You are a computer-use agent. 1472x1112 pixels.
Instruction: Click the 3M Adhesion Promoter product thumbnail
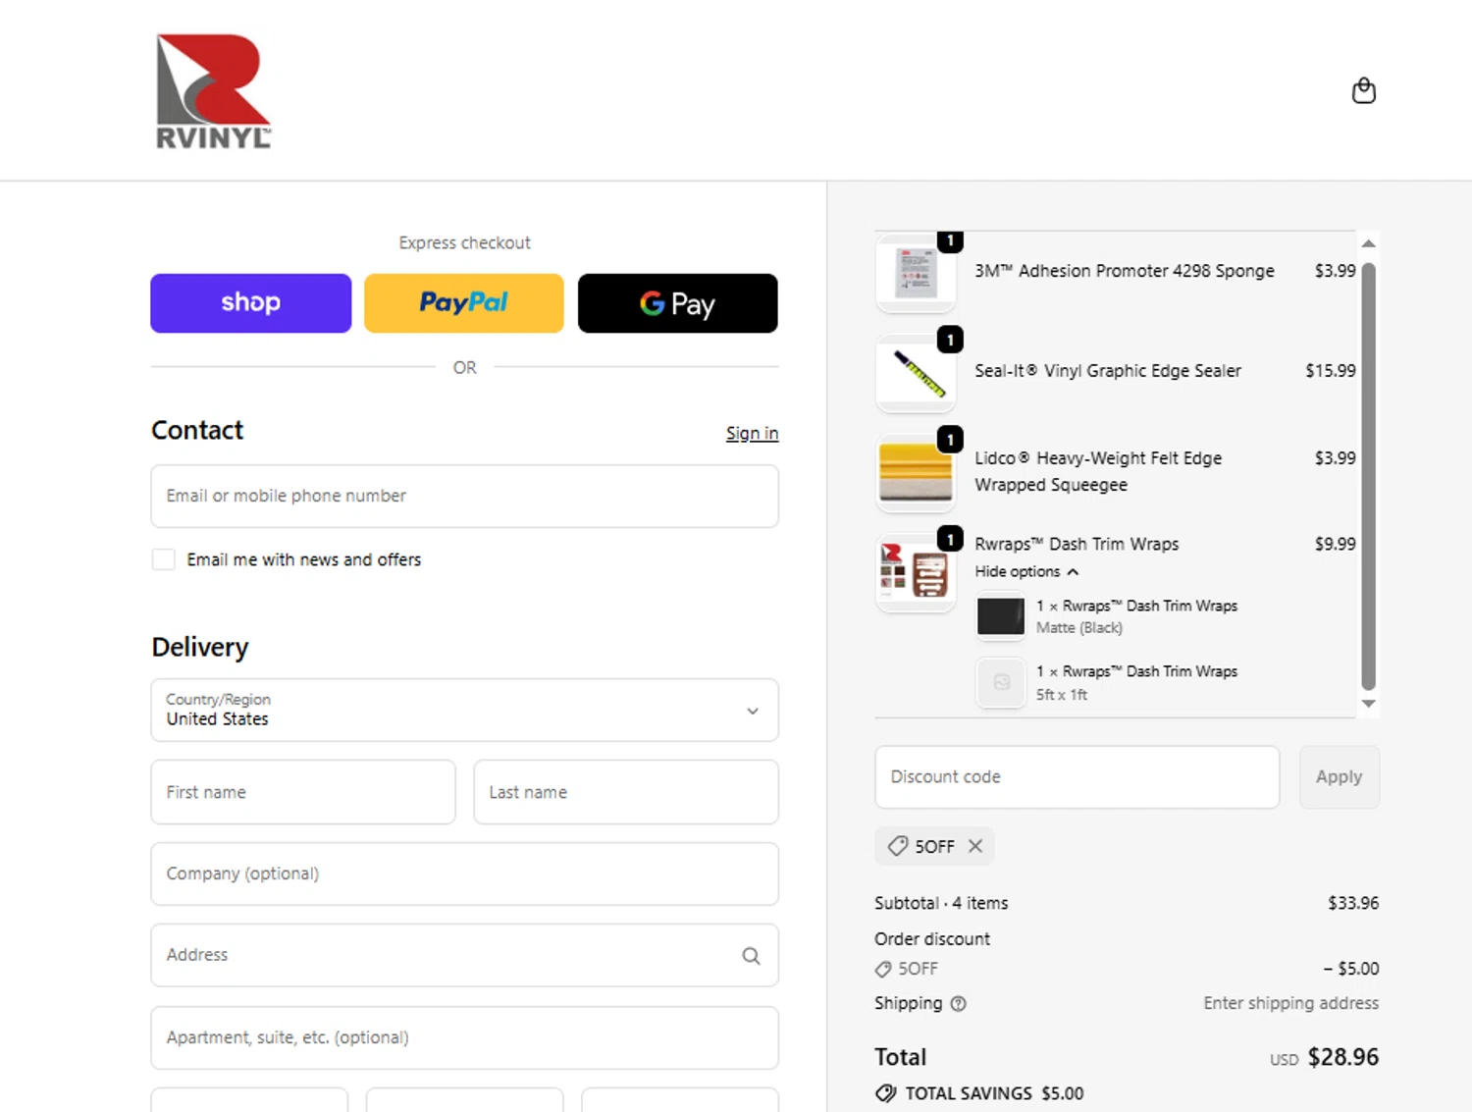pyautogui.click(x=916, y=272)
